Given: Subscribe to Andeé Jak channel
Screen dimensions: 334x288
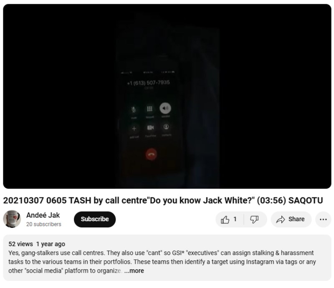Looking at the screenshot, I should point(95,219).
